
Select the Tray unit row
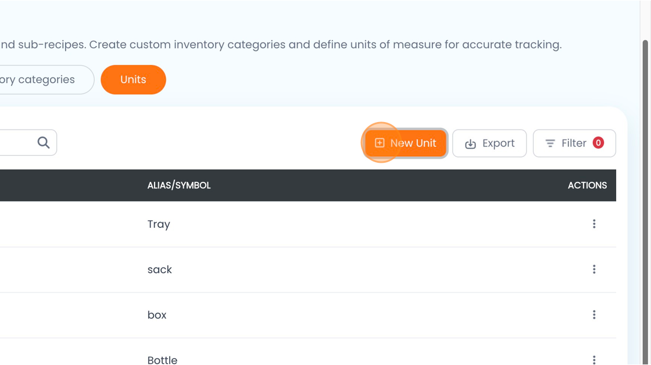(308, 224)
